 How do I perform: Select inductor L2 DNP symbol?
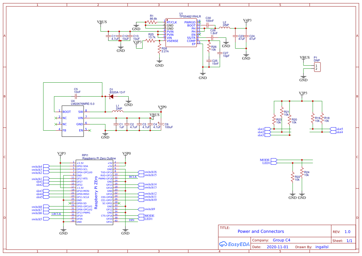224,27
